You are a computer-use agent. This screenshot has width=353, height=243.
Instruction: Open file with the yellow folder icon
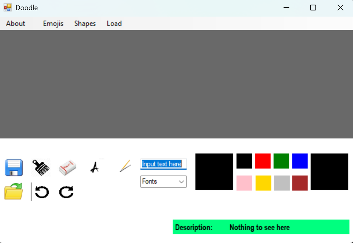point(14,192)
